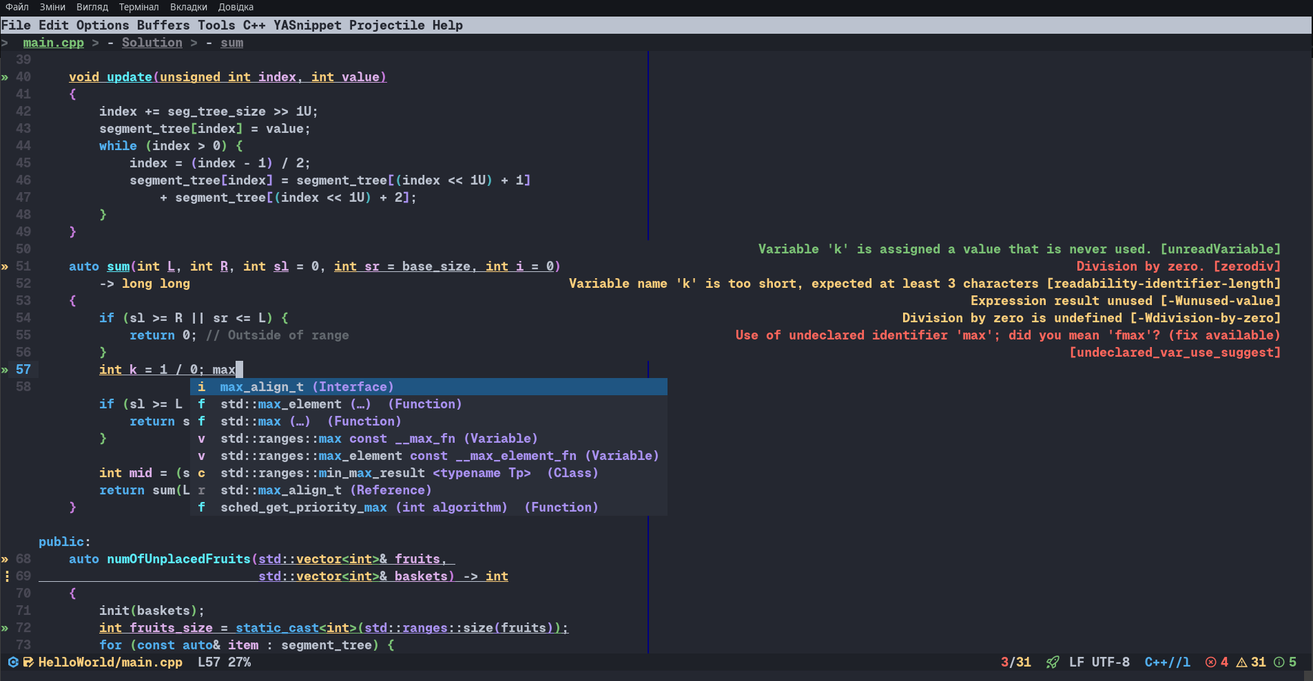Click the Solution breadcrumb segment
Screen dimensions: 1313x681
152,43
